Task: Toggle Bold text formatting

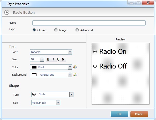Action: tap(48, 59)
